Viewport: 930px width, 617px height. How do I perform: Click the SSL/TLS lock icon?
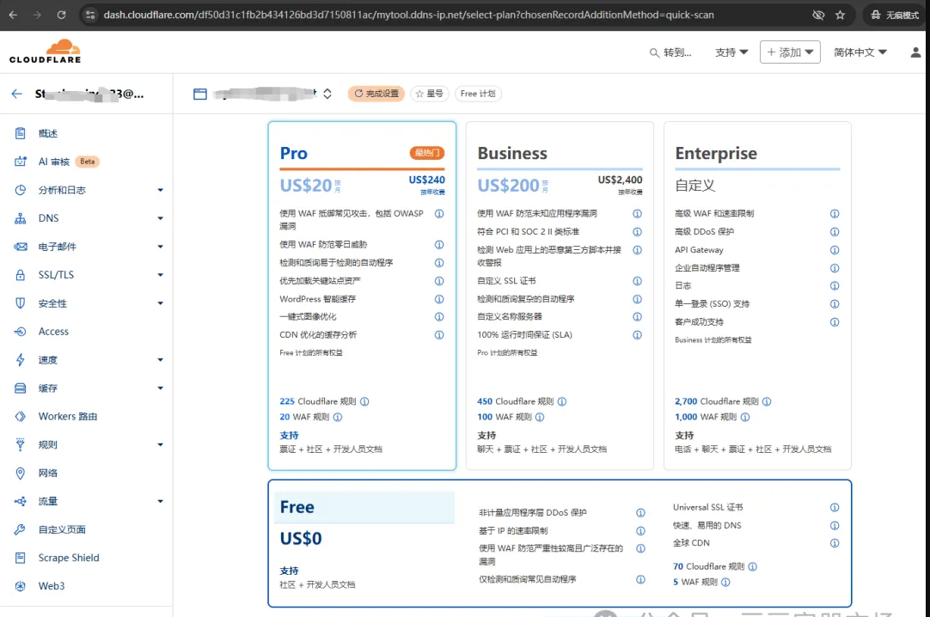20,274
